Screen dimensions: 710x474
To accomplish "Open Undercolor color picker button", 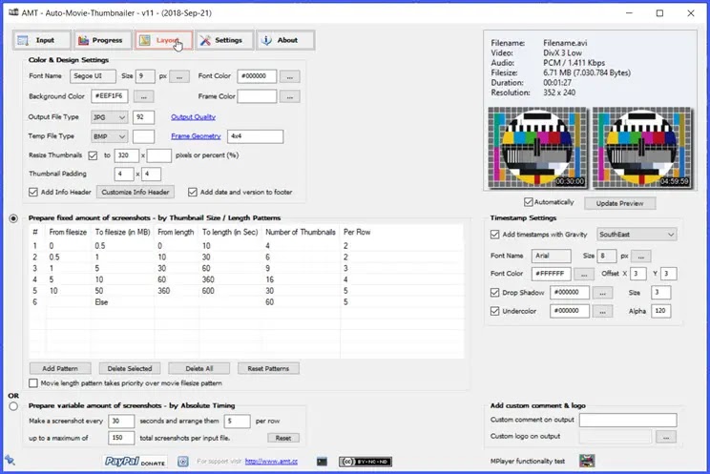I will click(602, 312).
